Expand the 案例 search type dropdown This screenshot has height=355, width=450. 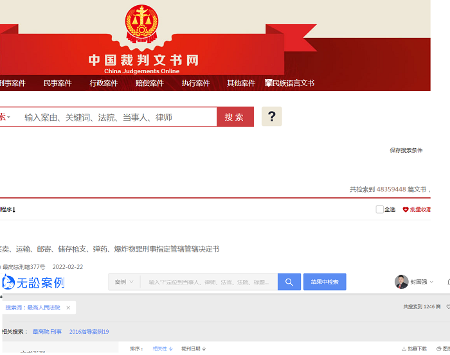point(124,282)
